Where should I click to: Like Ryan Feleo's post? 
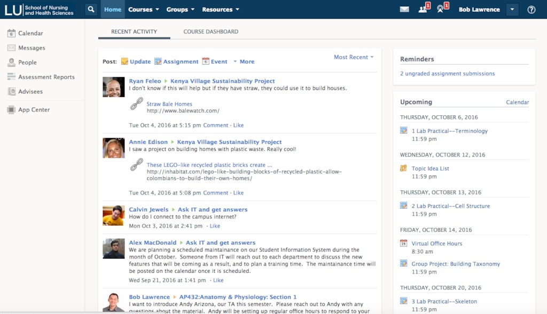(x=238, y=125)
